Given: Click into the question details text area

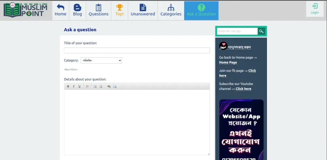Looking at the screenshot, I should pos(137,122).
